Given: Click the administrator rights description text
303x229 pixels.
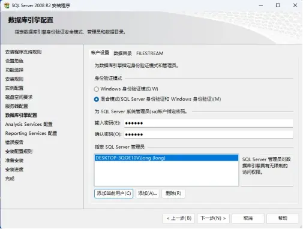Looking at the screenshot, I should coord(266,165).
